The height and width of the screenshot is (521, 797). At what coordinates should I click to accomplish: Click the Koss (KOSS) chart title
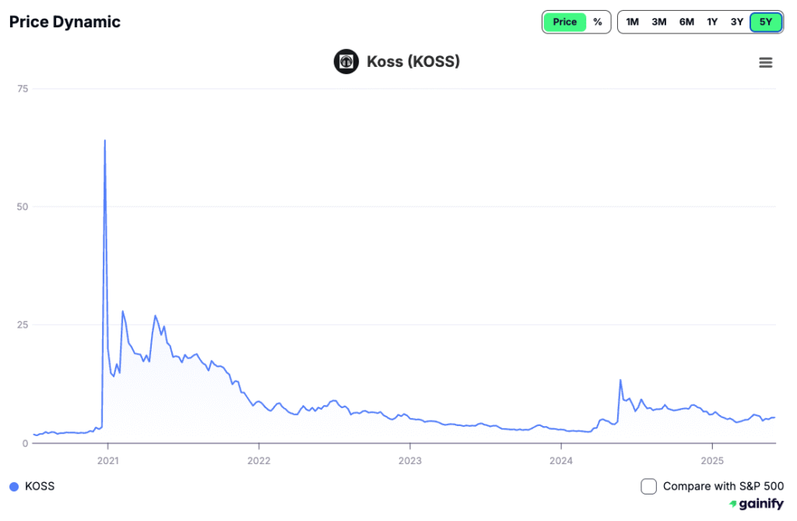click(x=413, y=62)
